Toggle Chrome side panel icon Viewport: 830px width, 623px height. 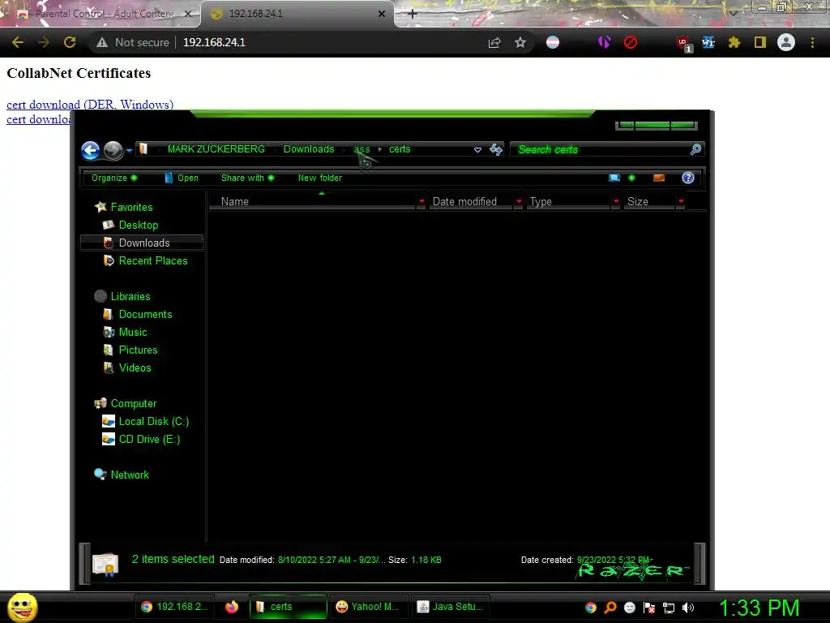(760, 42)
